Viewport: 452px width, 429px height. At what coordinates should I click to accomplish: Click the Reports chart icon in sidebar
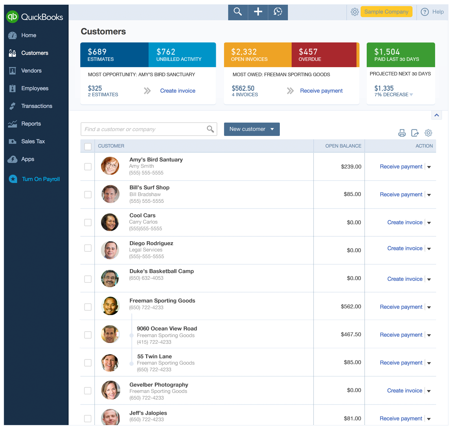click(x=13, y=124)
